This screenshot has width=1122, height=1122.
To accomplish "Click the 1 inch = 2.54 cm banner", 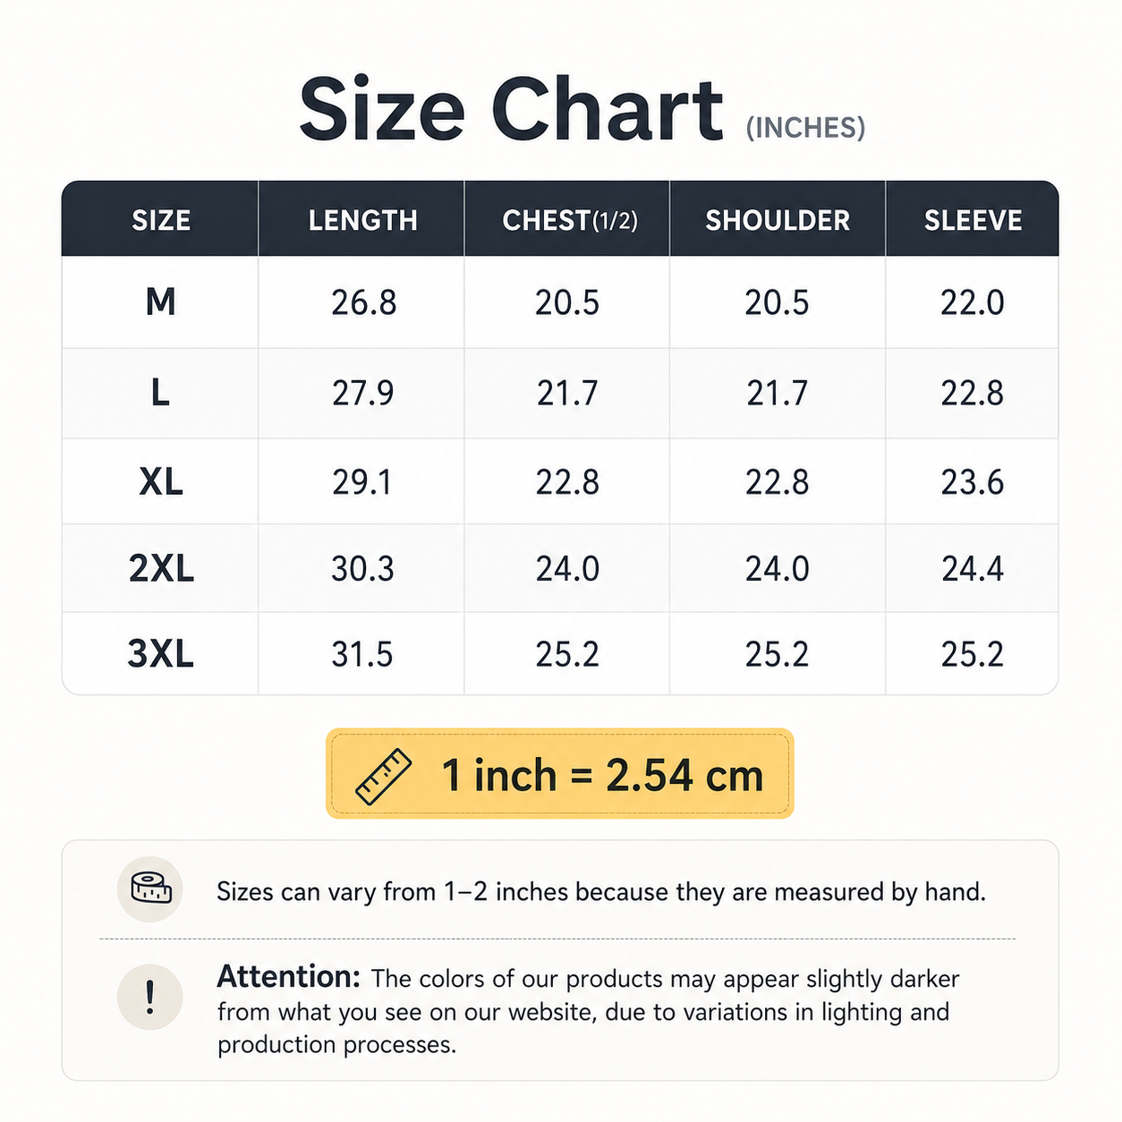I will point(559,774).
